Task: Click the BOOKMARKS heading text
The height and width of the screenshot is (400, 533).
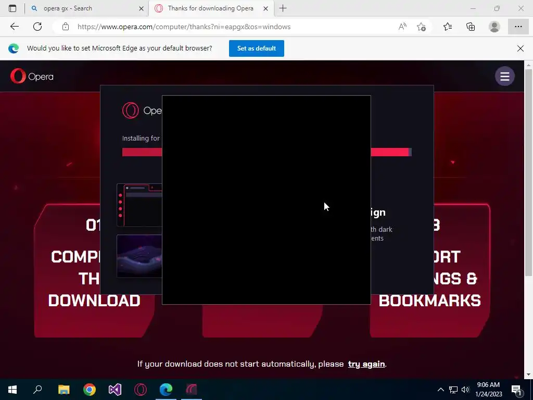Action: tap(429, 301)
